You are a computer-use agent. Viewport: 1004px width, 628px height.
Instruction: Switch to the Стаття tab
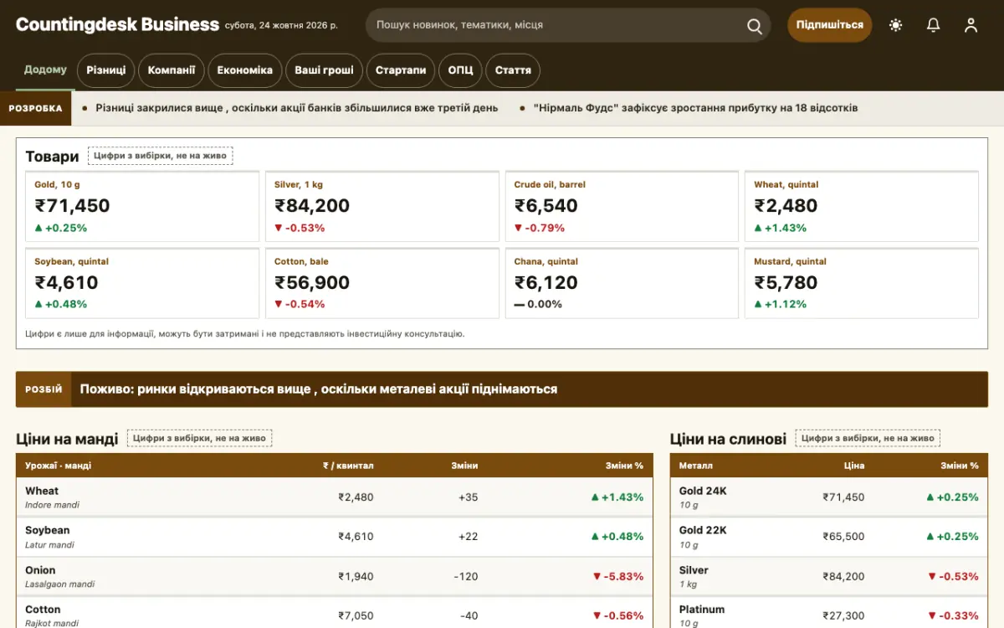click(x=513, y=70)
